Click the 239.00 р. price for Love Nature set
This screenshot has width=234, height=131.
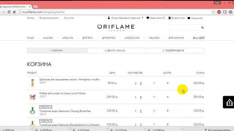(112, 97)
